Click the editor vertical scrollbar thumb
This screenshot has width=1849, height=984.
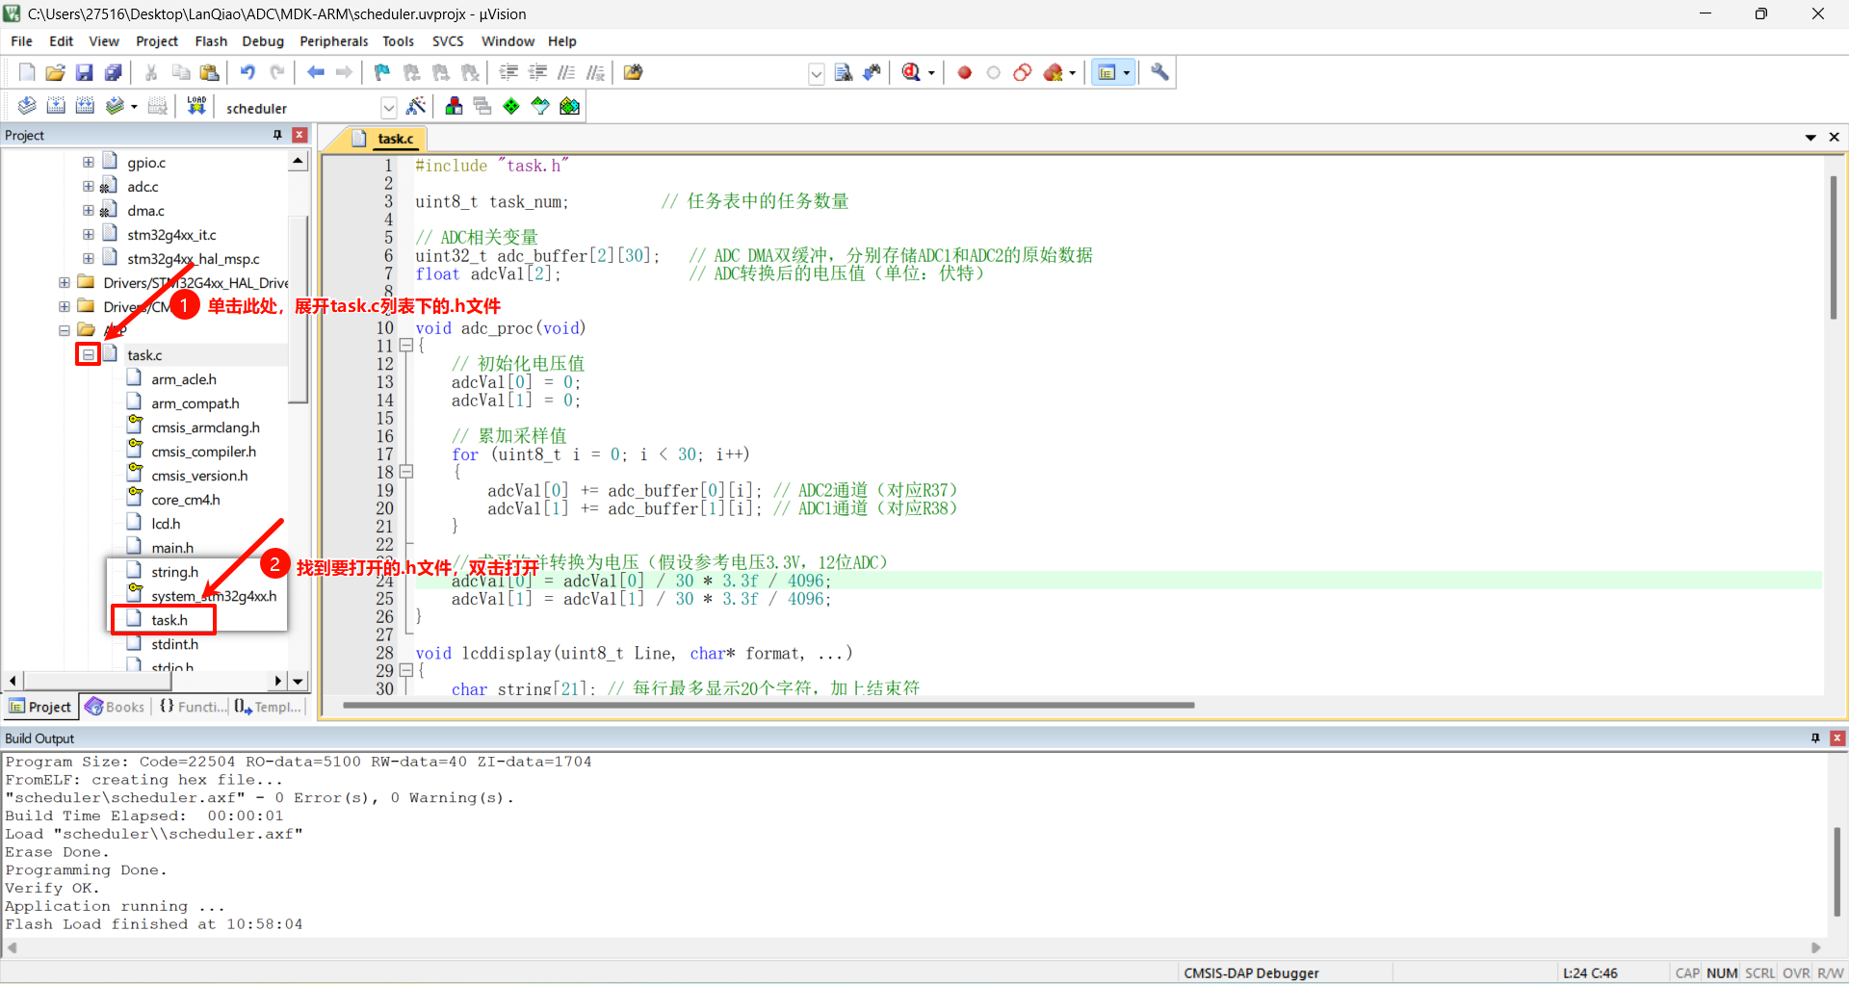click(1835, 247)
